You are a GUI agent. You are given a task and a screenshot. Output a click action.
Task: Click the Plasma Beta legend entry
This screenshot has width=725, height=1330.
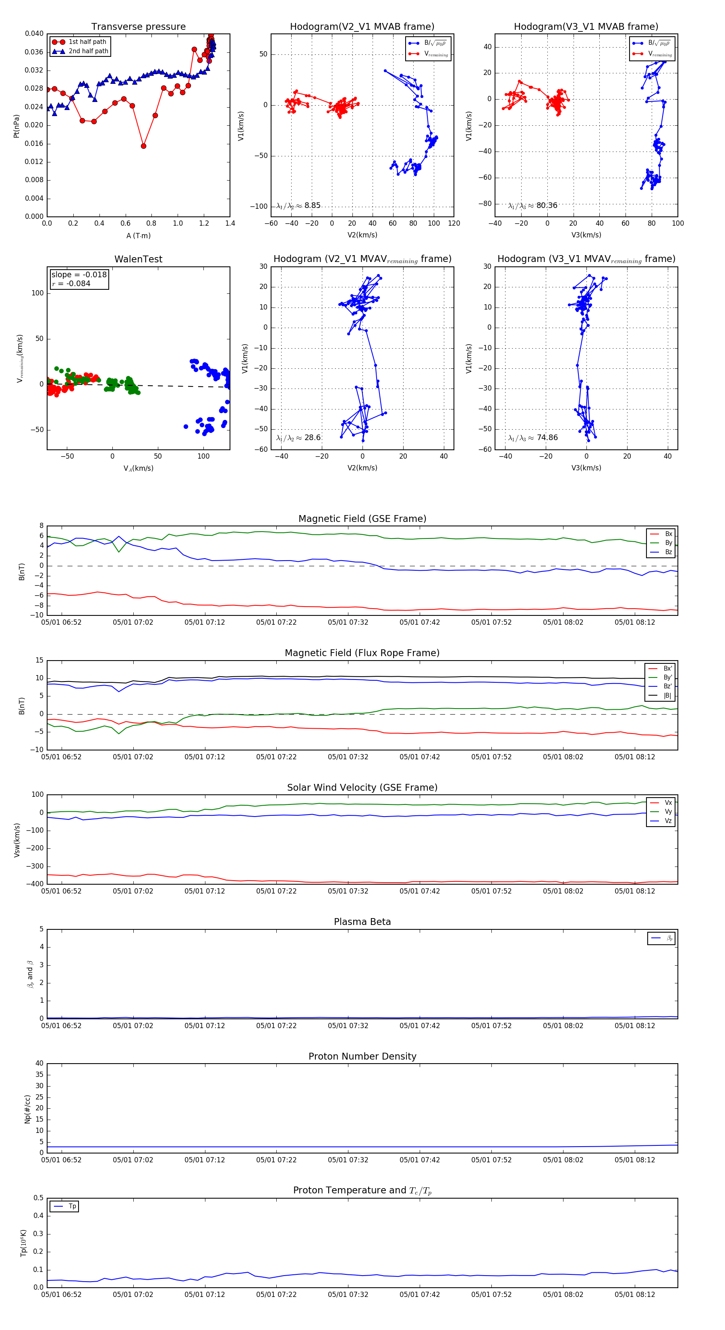pyautogui.click(x=661, y=938)
